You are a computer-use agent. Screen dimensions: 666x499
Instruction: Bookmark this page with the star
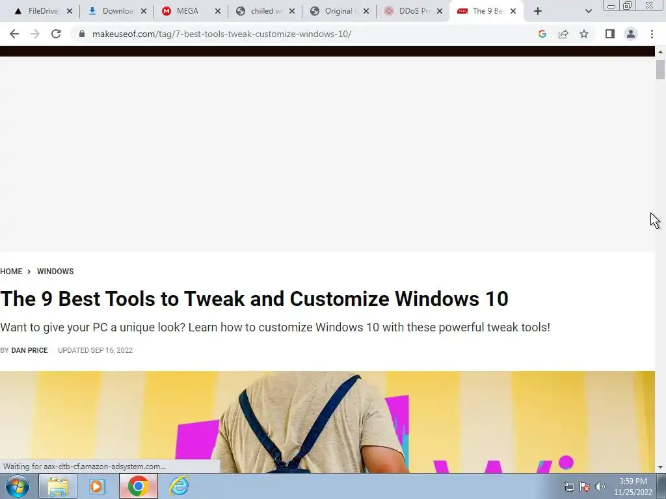[x=584, y=34]
